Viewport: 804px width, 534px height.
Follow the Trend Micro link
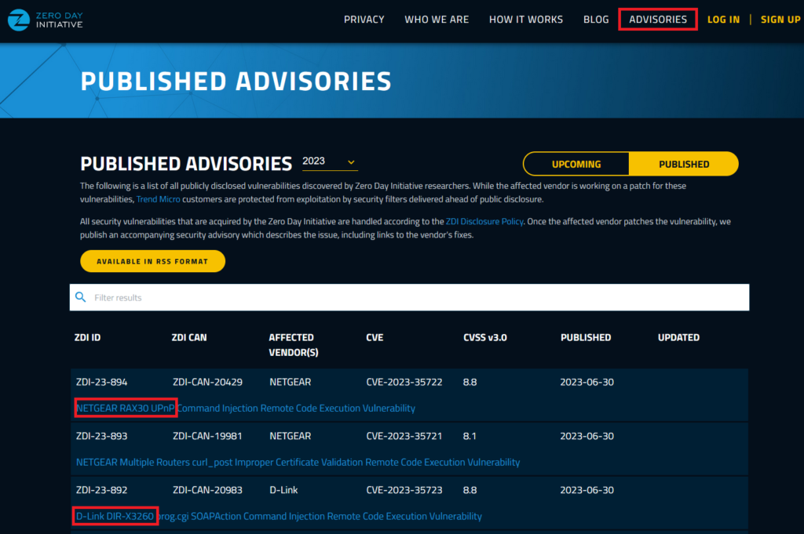tap(159, 199)
